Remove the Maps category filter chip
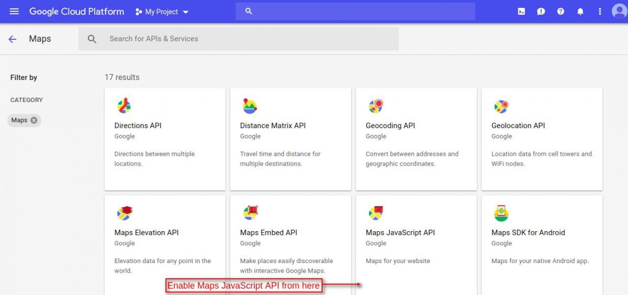The image size is (628, 295). point(34,120)
